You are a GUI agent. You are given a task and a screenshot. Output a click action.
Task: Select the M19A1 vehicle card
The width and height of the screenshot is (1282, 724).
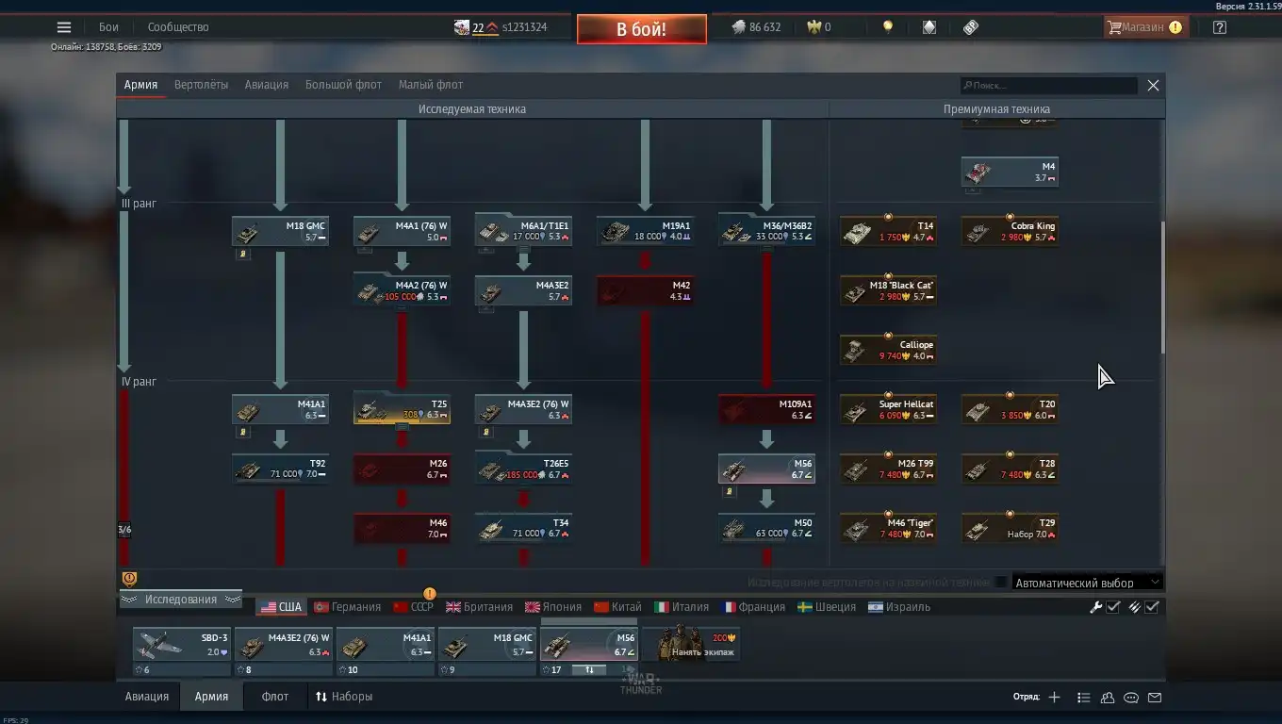645,232
